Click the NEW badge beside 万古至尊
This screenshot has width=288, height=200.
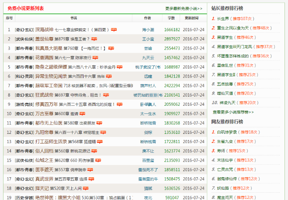point(82,114)
